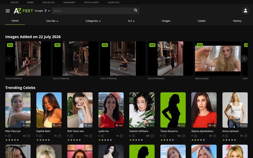The width and height of the screenshot is (253, 158).
Task: Rate Anna Samson with fifth star
Action: pos(235,140)
